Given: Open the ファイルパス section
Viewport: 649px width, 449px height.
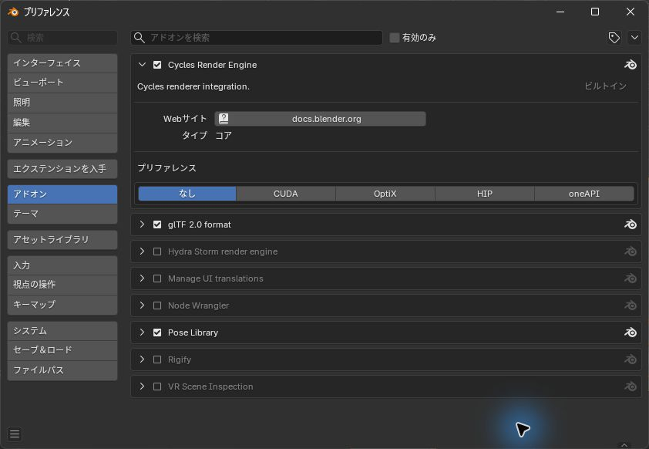Looking at the screenshot, I should coord(62,370).
